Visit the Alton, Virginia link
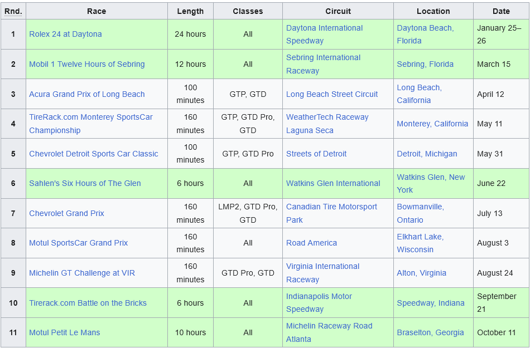Viewport: 530px width, 348px height. [422, 273]
